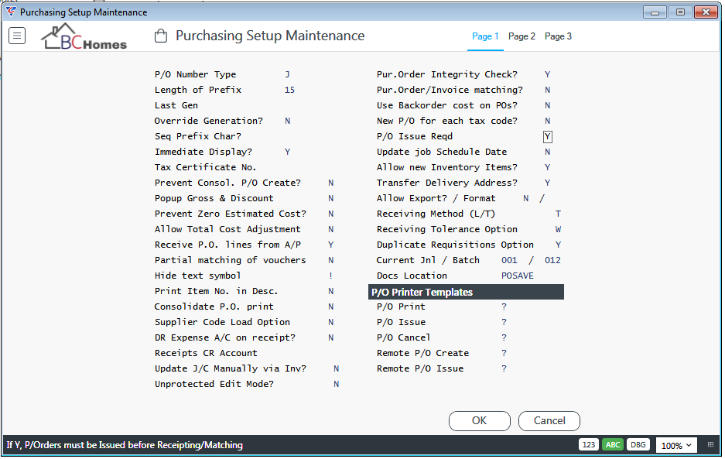Click the Docs Location POSAVE value

[x=518, y=276]
